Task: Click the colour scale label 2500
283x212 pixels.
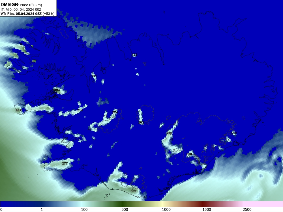Action: pyautogui.click(x=247, y=209)
